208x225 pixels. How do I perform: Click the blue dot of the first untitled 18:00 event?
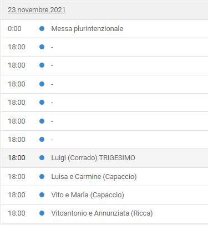(x=42, y=47)
